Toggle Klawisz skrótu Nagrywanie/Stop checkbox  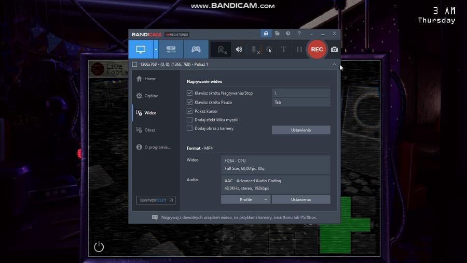(189, 93)
